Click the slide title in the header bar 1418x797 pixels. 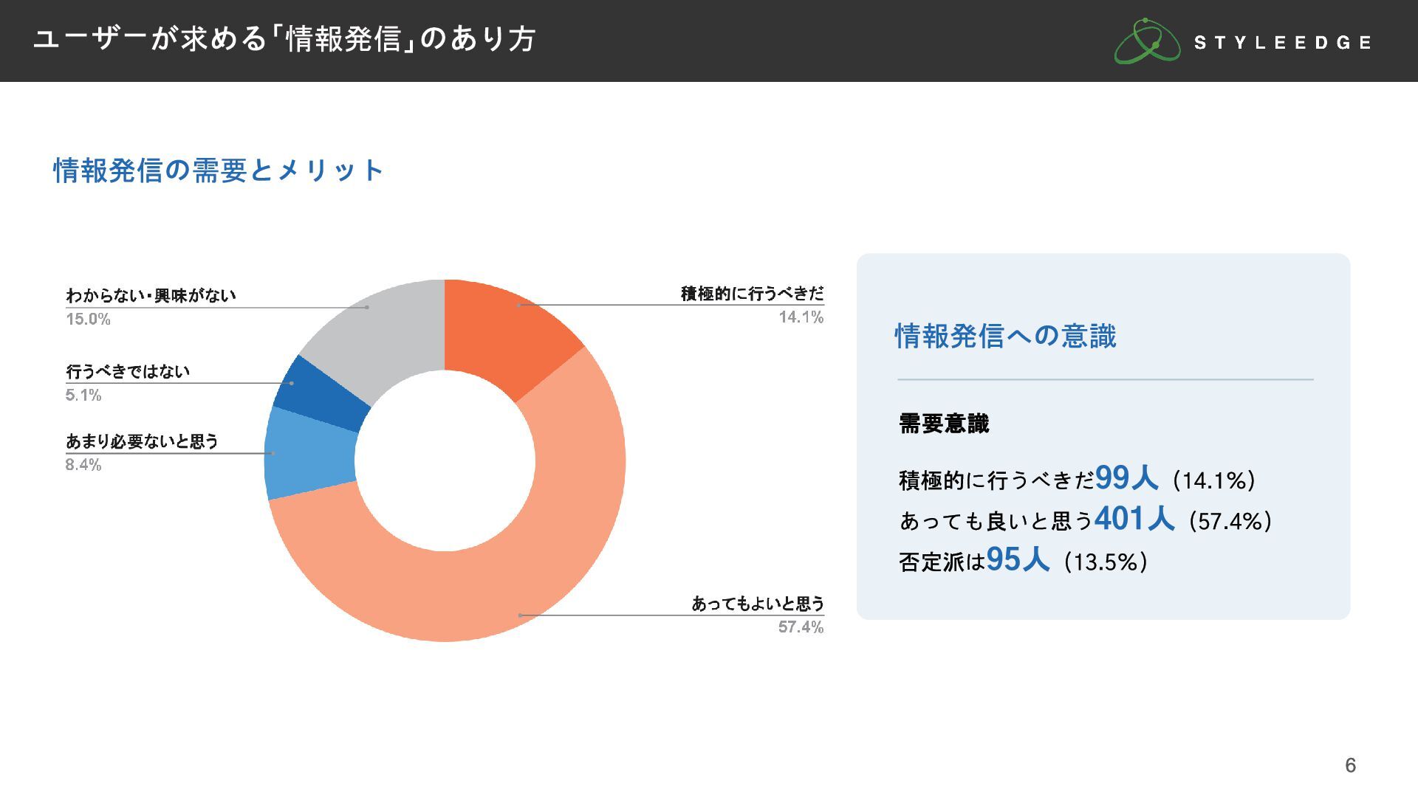tap(284, 39)
